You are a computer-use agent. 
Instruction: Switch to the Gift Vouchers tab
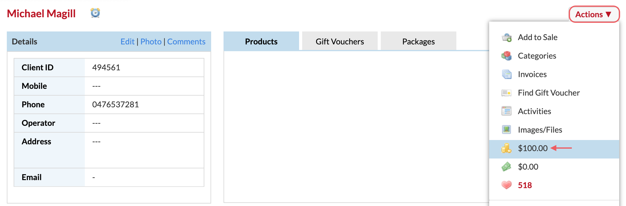[x=340, y=41]
